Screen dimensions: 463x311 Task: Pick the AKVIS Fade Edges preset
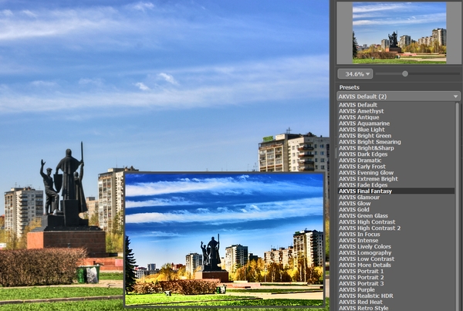[x=396, y=185]
